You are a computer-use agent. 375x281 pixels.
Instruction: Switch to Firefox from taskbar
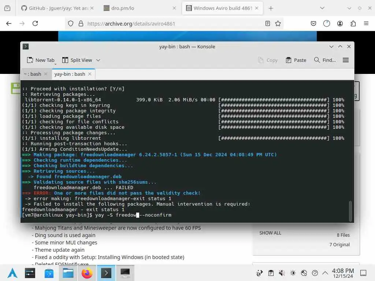click(87, 273)
